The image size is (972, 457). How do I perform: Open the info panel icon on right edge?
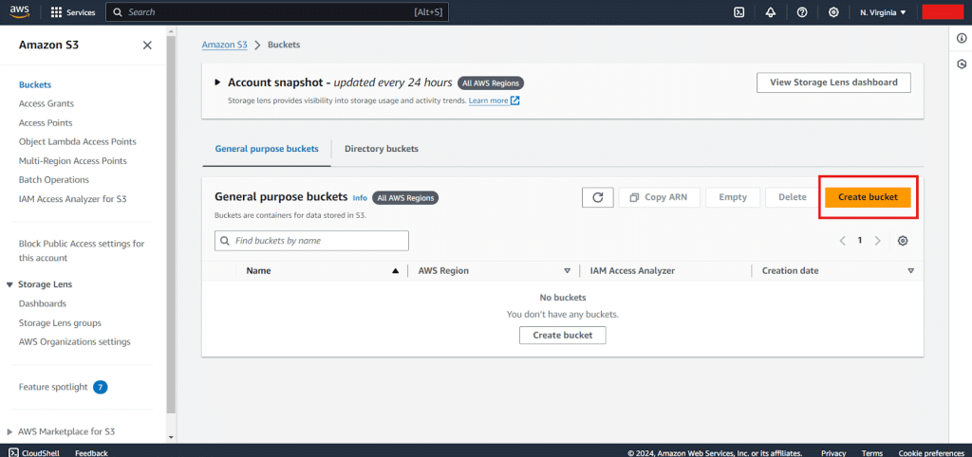click(962, 38)
